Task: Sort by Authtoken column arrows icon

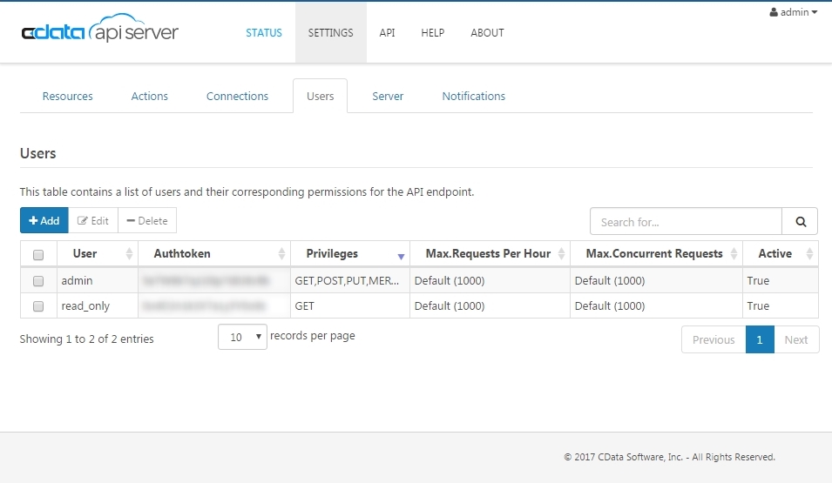Action: (x=281, y=254)
